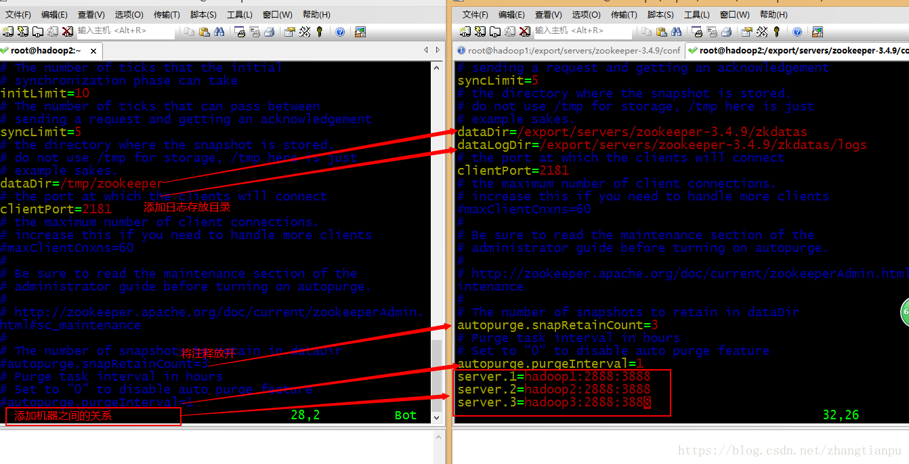Viewport: 909px width, 464px height.
Task: Click Copy icon in left window toolbar
Action: 189,31
